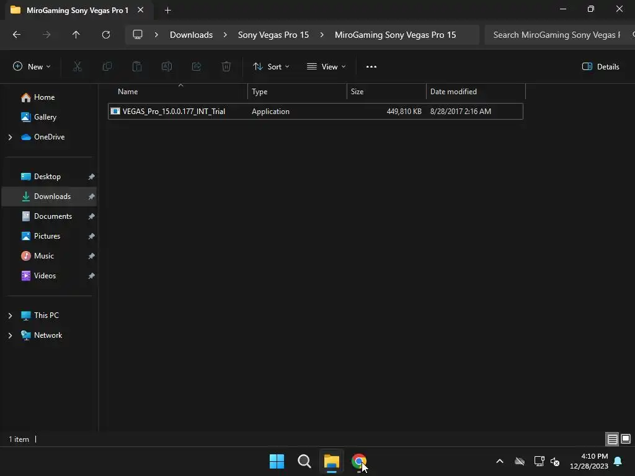The height and width of the screenshot is (476, 635).
Task: Click the Rename icon in toolbar
Action: (167, 66)
